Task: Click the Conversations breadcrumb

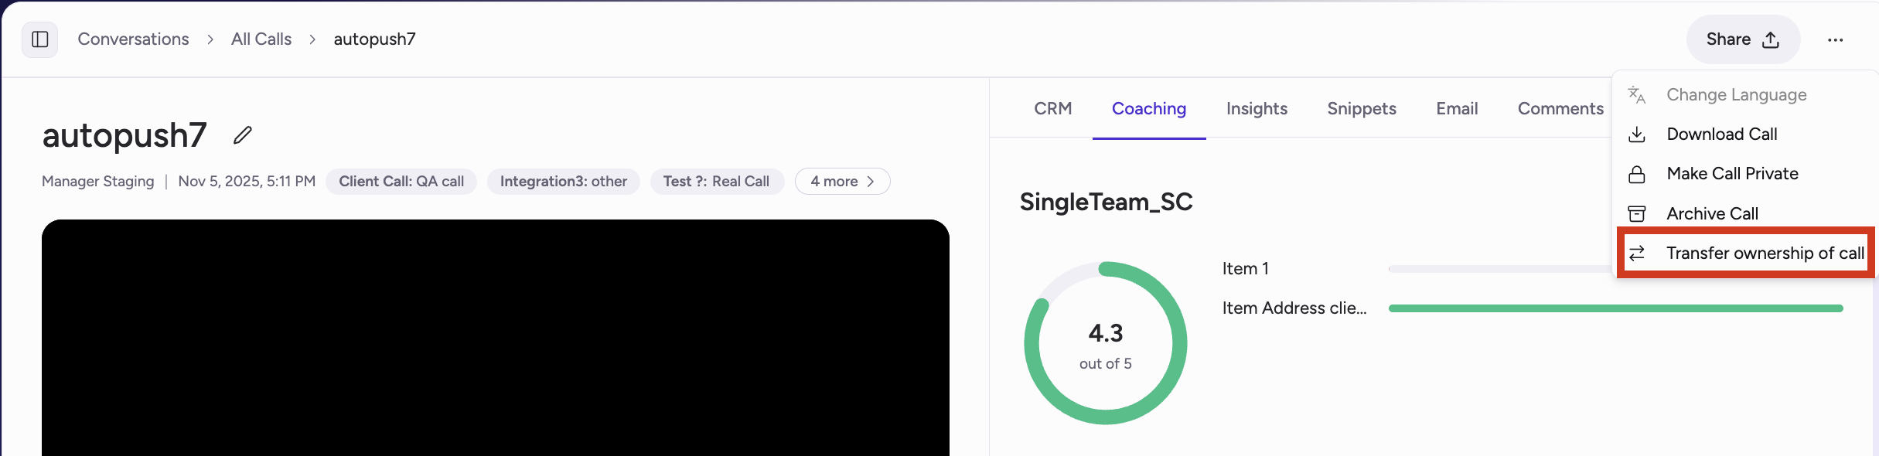Action: (132, 39)
